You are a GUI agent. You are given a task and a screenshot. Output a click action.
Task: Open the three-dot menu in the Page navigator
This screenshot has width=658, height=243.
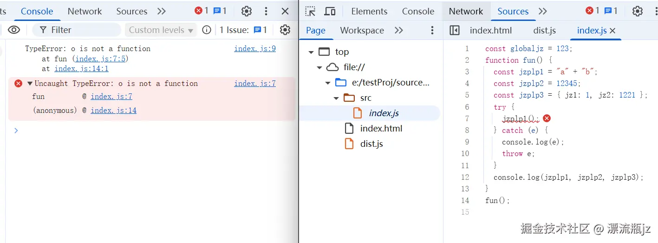(432, 31)
